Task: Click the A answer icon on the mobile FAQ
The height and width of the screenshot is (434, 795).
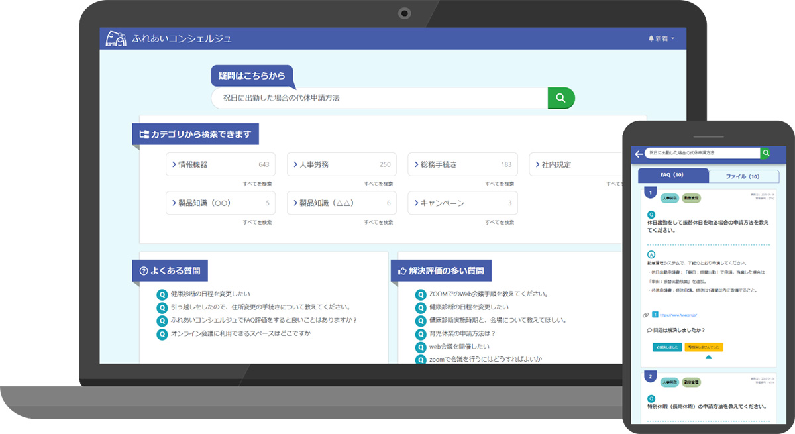Action: (652, 254)
